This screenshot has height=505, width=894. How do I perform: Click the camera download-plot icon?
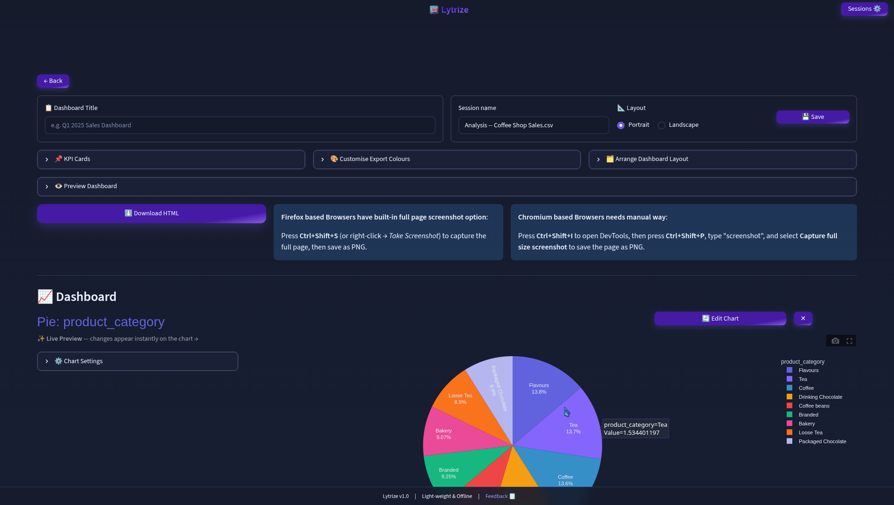click(835, 341)
